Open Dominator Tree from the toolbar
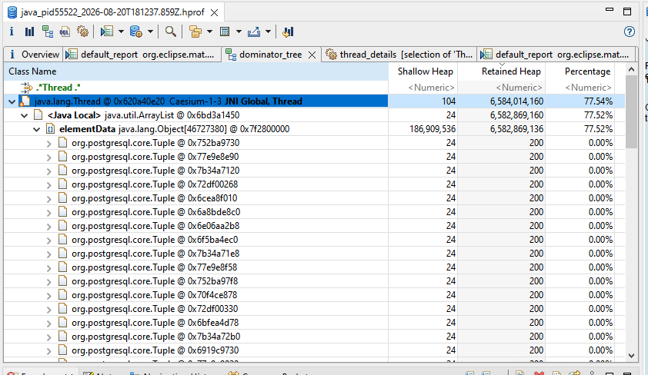The image size is (648, 375). pyautogui.click(x=48, y=32)
